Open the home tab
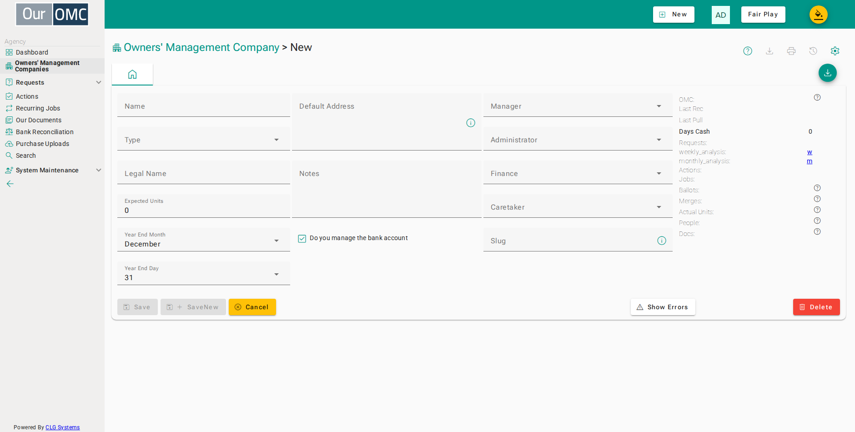The width and height of the screenshot is (855, 432). pyautogui.click(x=132, y=74)
